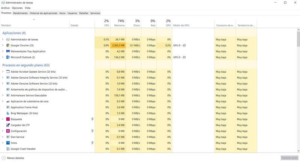The height and width of the screenshot is (163, 300).
Task: Switch to the Rendimiento tab
Action: [21, 13]
